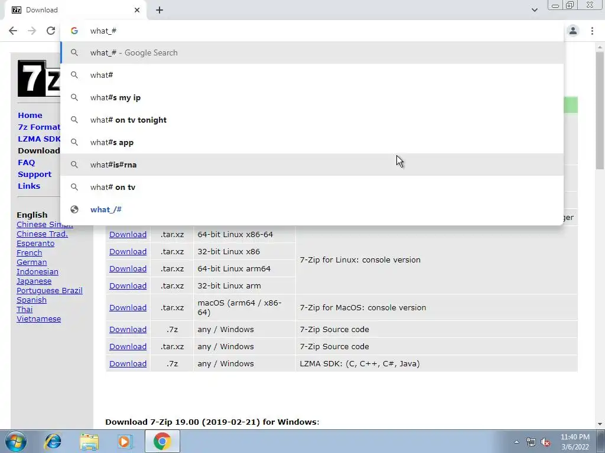Download the 32-bit Linux x86 package
The image size is (605, 453).
coord(128,251)
